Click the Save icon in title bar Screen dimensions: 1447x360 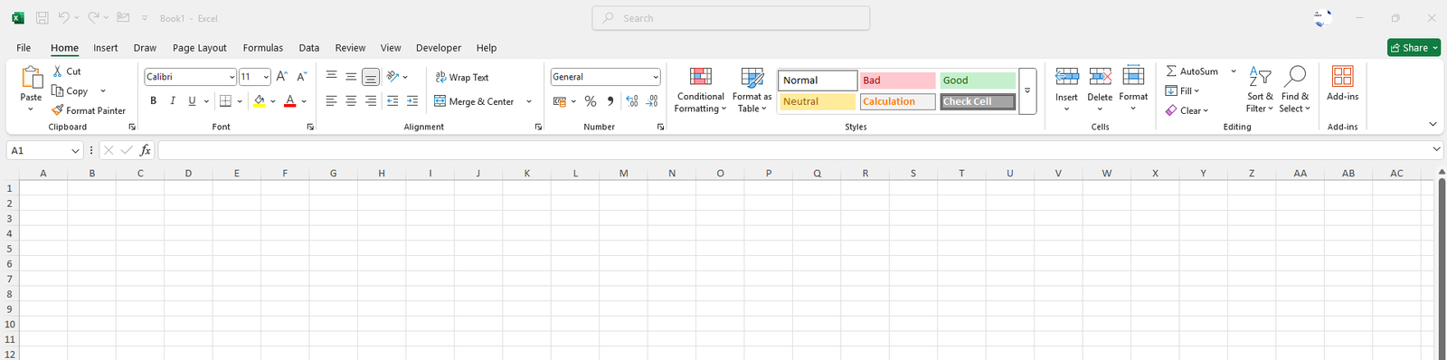pyautogui.click(x=43, y=18)
